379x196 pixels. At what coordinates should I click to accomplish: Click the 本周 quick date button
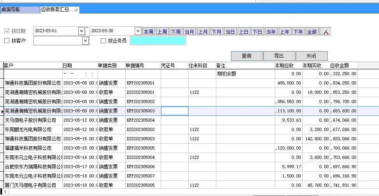click(x=149, y=32)
